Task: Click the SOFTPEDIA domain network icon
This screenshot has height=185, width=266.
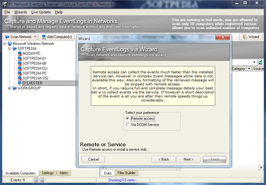Action: (x=15, y=49)
